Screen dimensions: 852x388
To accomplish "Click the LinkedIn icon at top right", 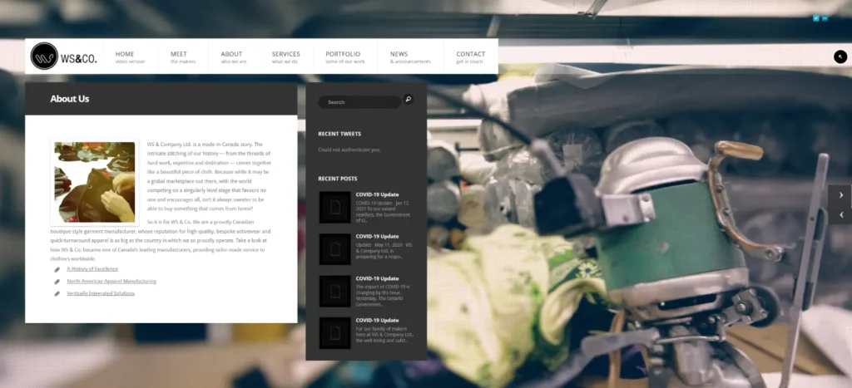I will [x=825, y=17].
